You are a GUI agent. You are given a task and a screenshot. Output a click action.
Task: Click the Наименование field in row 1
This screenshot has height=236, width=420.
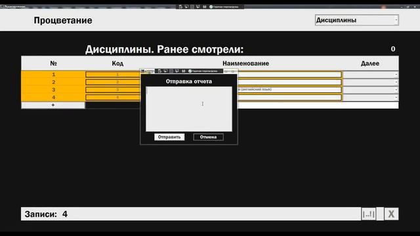point(289,74)
